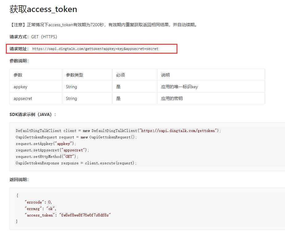
Task: Click the access_token value in the JSON response
Action: [85, 215]
